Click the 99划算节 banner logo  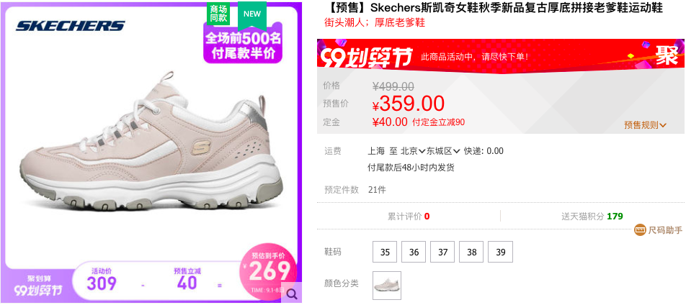(x=366, y=58)
